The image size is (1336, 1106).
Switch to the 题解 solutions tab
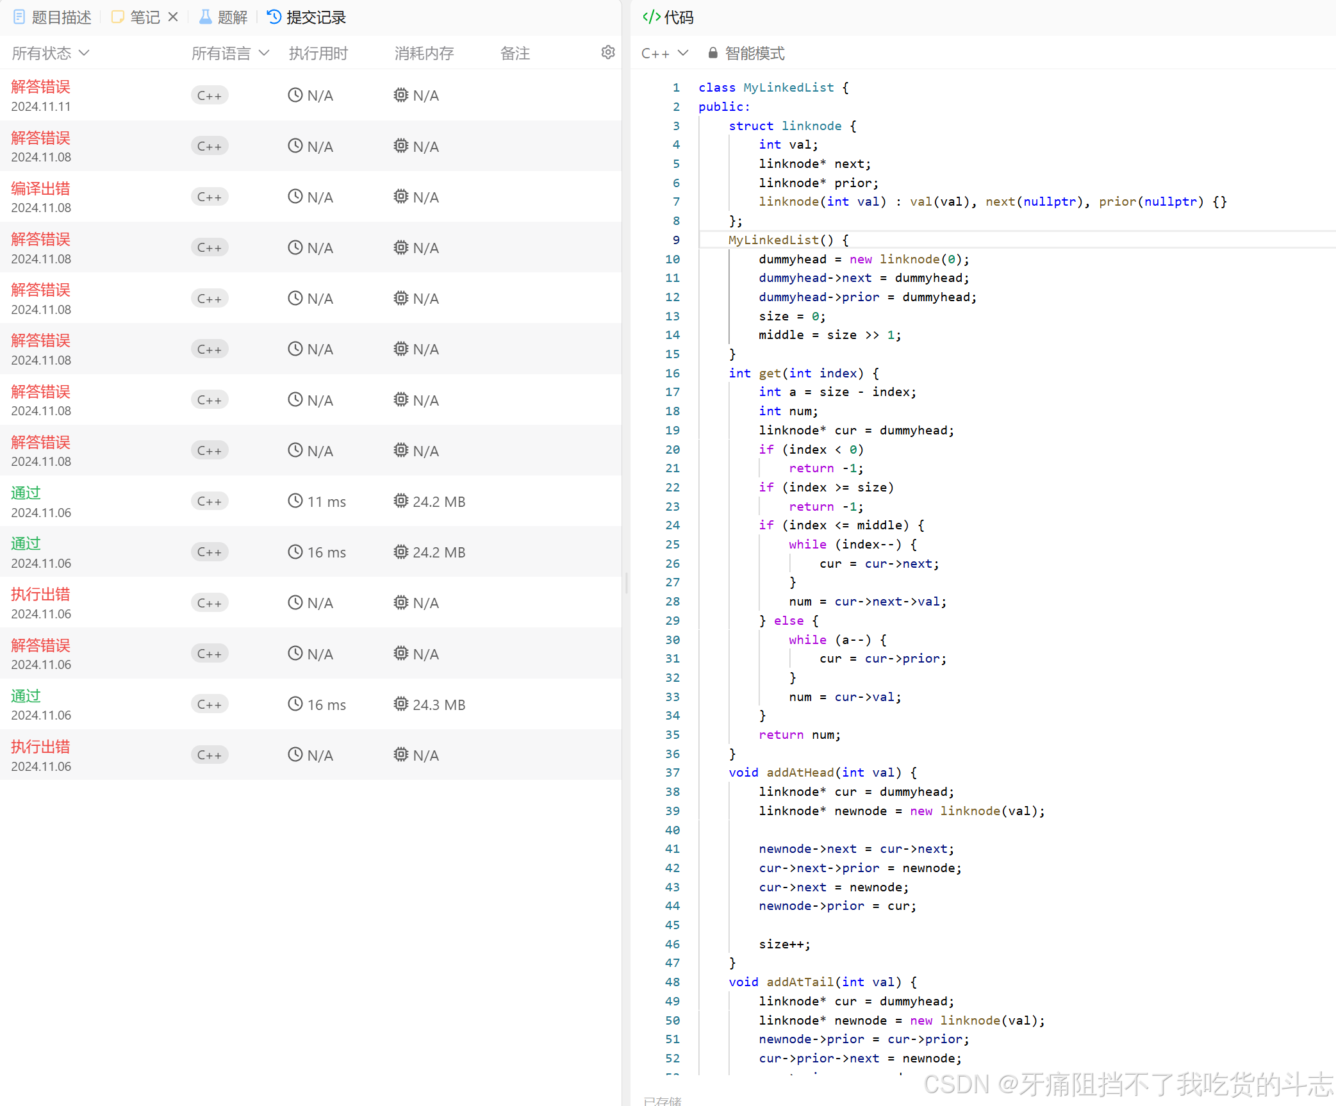pos(232,17)
